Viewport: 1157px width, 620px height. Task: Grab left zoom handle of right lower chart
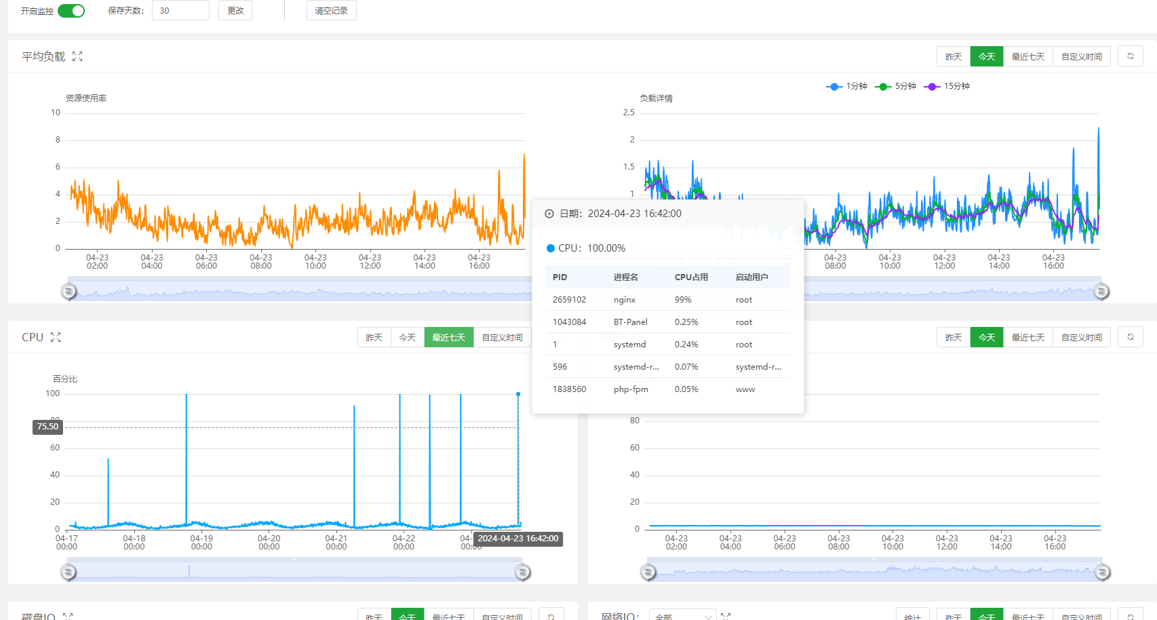tap(648, 573)
